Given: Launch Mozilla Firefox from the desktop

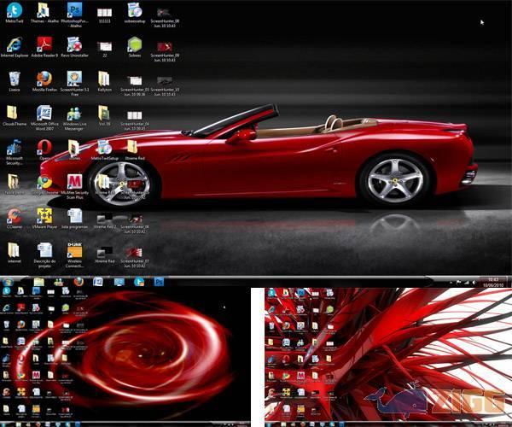Looking at the screenshot, I should [44, 79].
